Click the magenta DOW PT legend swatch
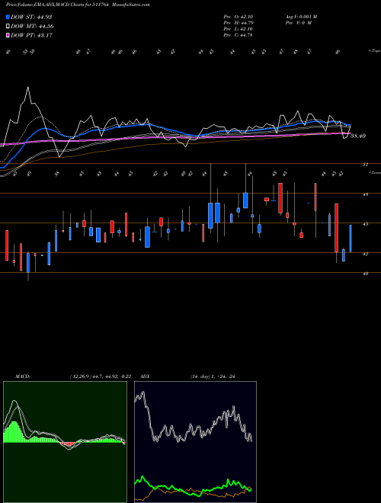 [8, 35]
